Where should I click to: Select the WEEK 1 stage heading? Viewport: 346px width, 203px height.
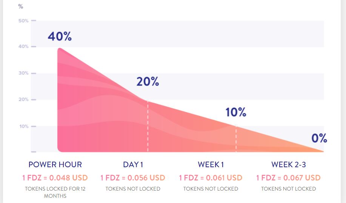(211, 165)
